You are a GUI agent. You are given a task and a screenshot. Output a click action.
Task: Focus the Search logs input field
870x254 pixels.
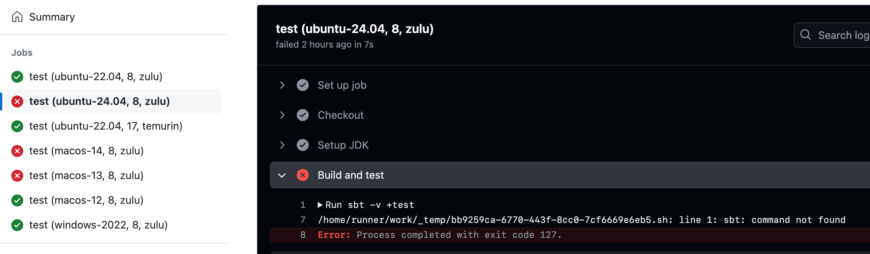click(843, 35)
